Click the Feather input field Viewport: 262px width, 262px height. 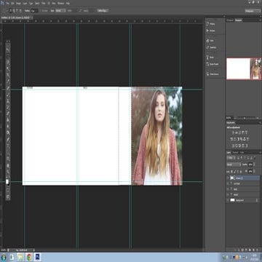(34, 11)
